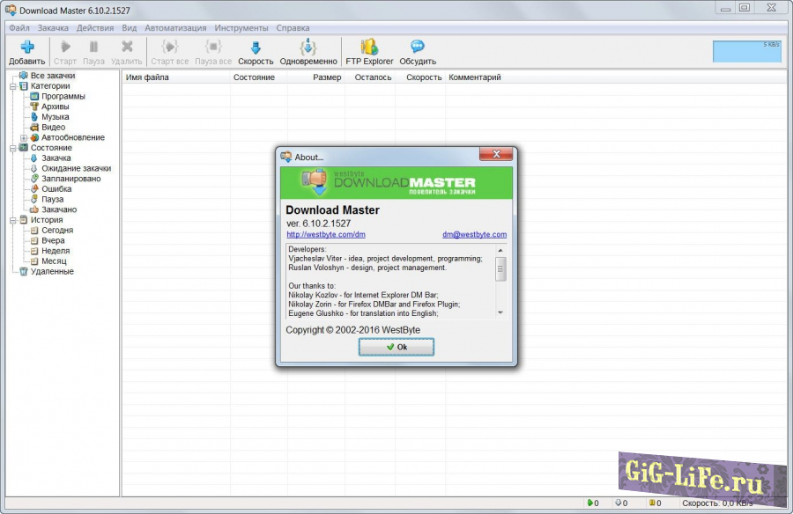The width and height of the screenshot is (793, 514).
Task: Click the developers list scrollbar down arrow
Action: coord(500,312)
